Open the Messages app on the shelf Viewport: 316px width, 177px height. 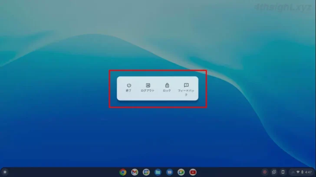click(x=169, y=172)
